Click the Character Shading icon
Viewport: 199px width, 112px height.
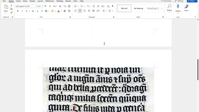[65, 11]
